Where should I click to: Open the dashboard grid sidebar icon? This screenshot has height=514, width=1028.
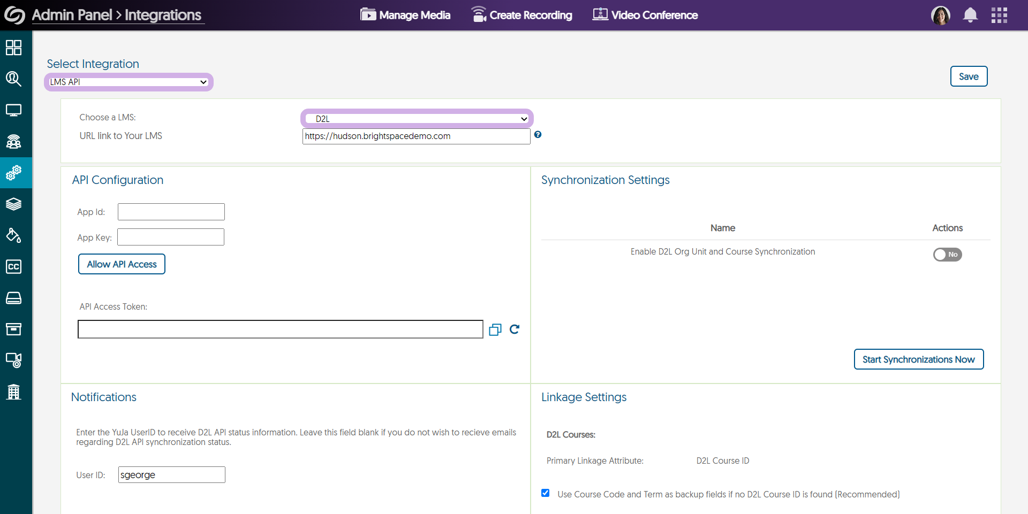(x=13, y=48)
